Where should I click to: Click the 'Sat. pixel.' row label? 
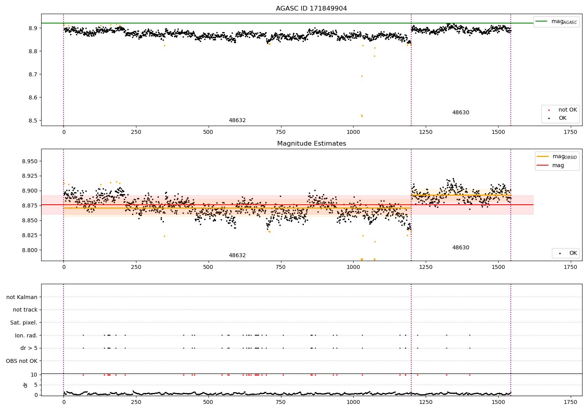tap(24, 323)
